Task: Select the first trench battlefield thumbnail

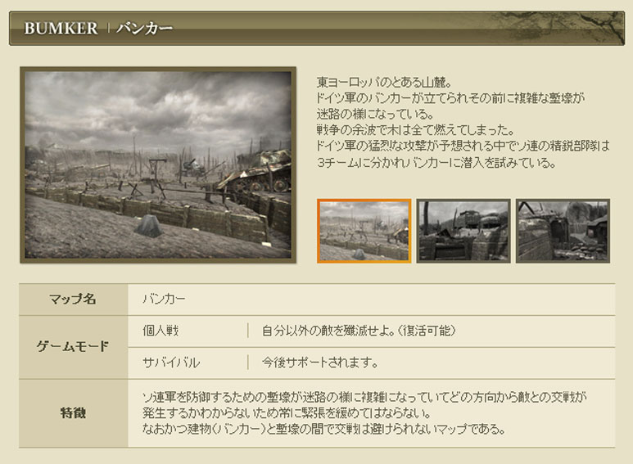Action: coord(364,231)
